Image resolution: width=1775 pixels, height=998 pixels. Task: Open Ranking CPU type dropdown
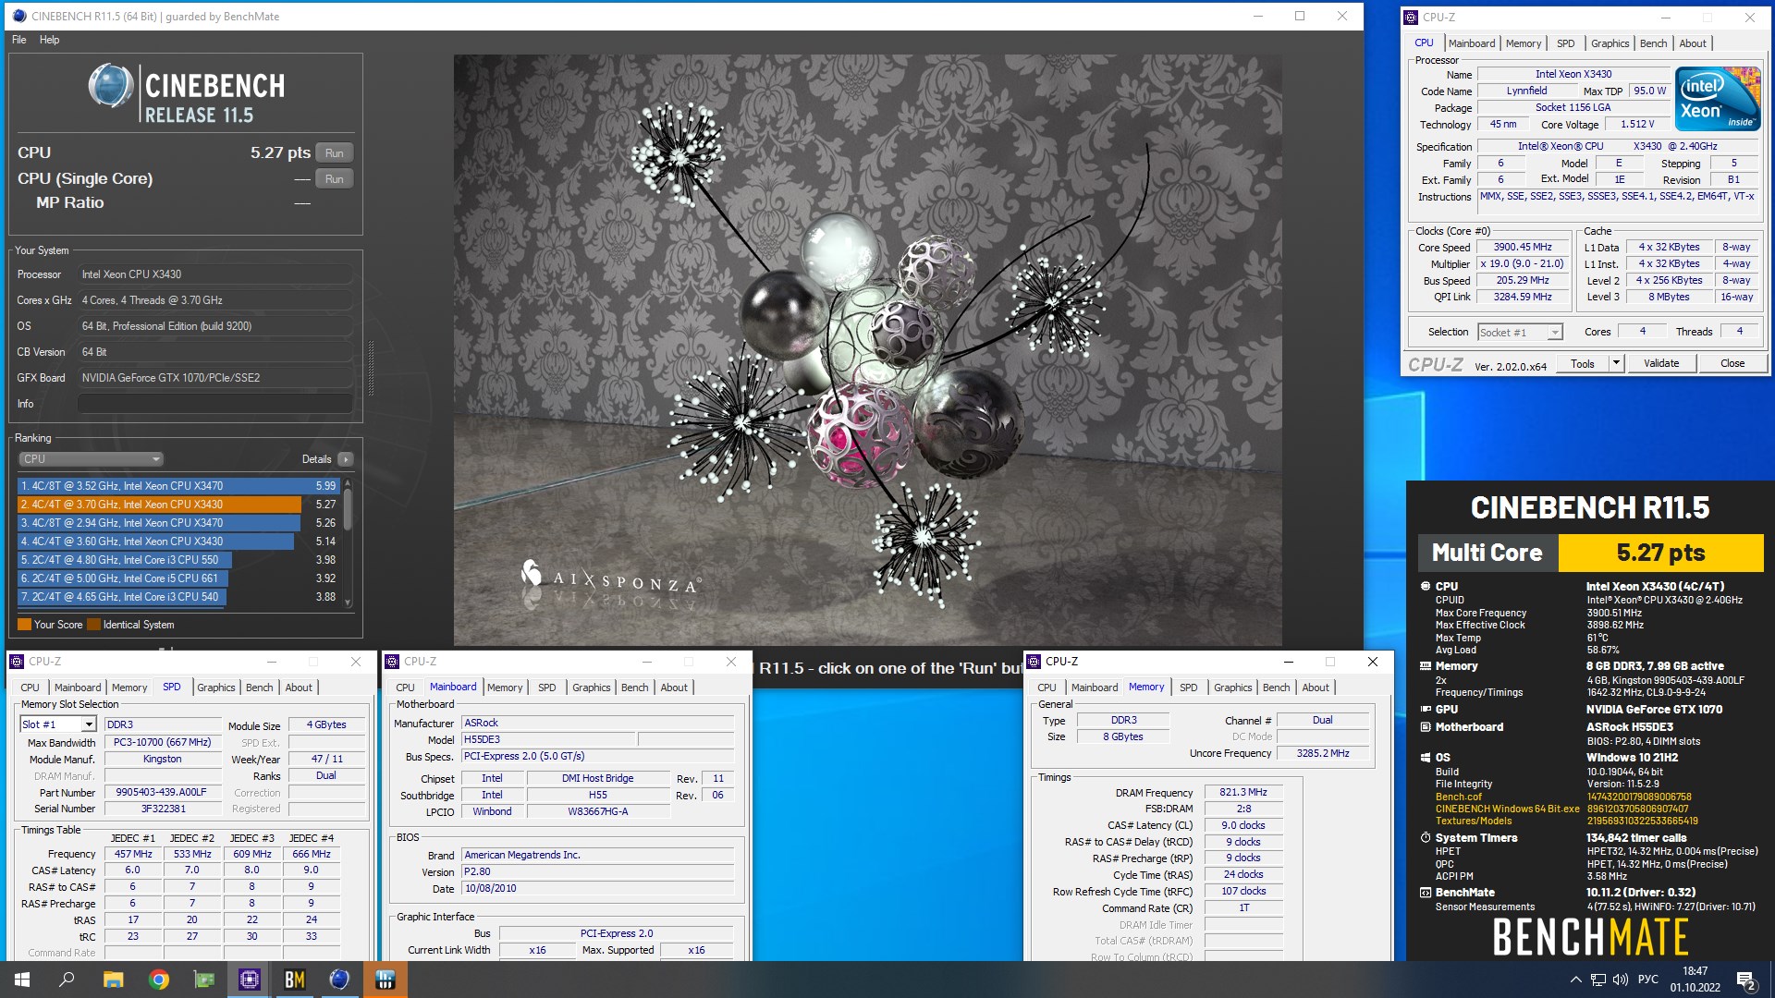click(x=91, y=459)
